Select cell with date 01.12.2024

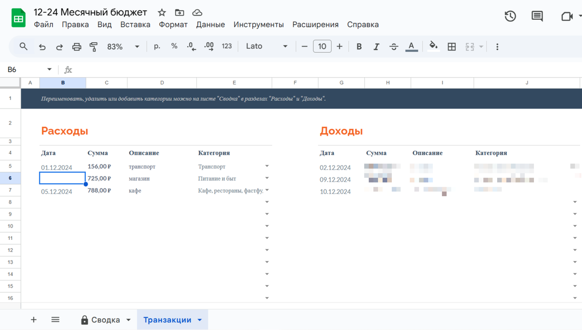[x=63, y=167]
